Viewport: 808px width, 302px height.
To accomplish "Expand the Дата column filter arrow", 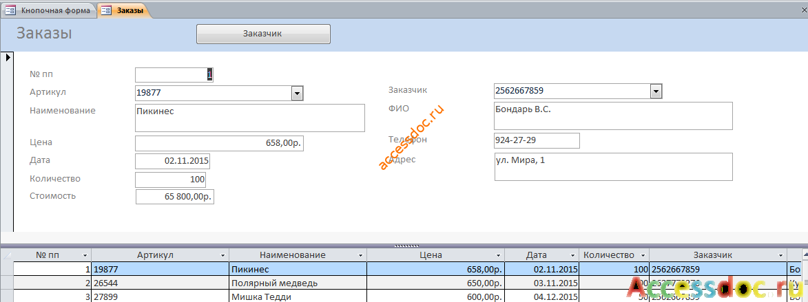I will tap(572, 256).
